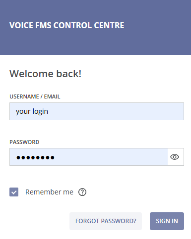Screen dimensions: 191x239
Task: Click the white checkmark inside the checkbox
Action: [14, 192]
